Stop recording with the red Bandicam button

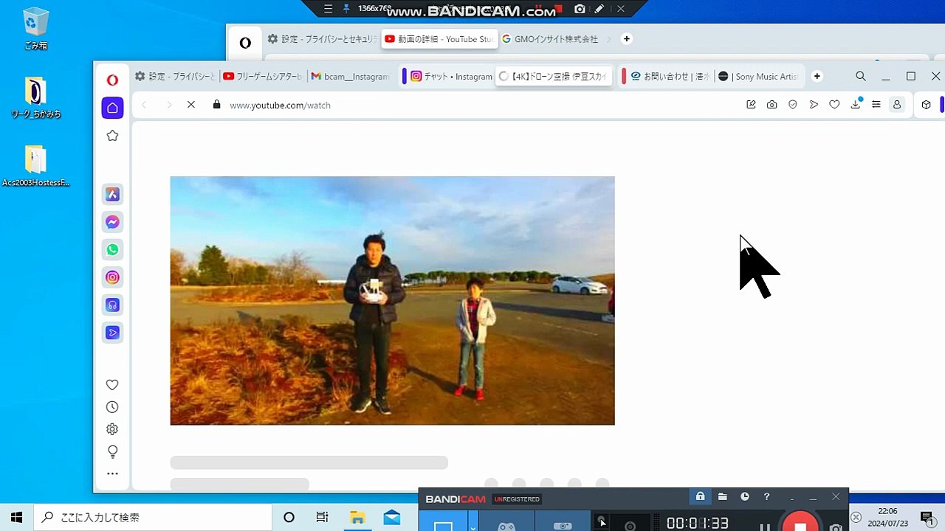click(800, 525)
